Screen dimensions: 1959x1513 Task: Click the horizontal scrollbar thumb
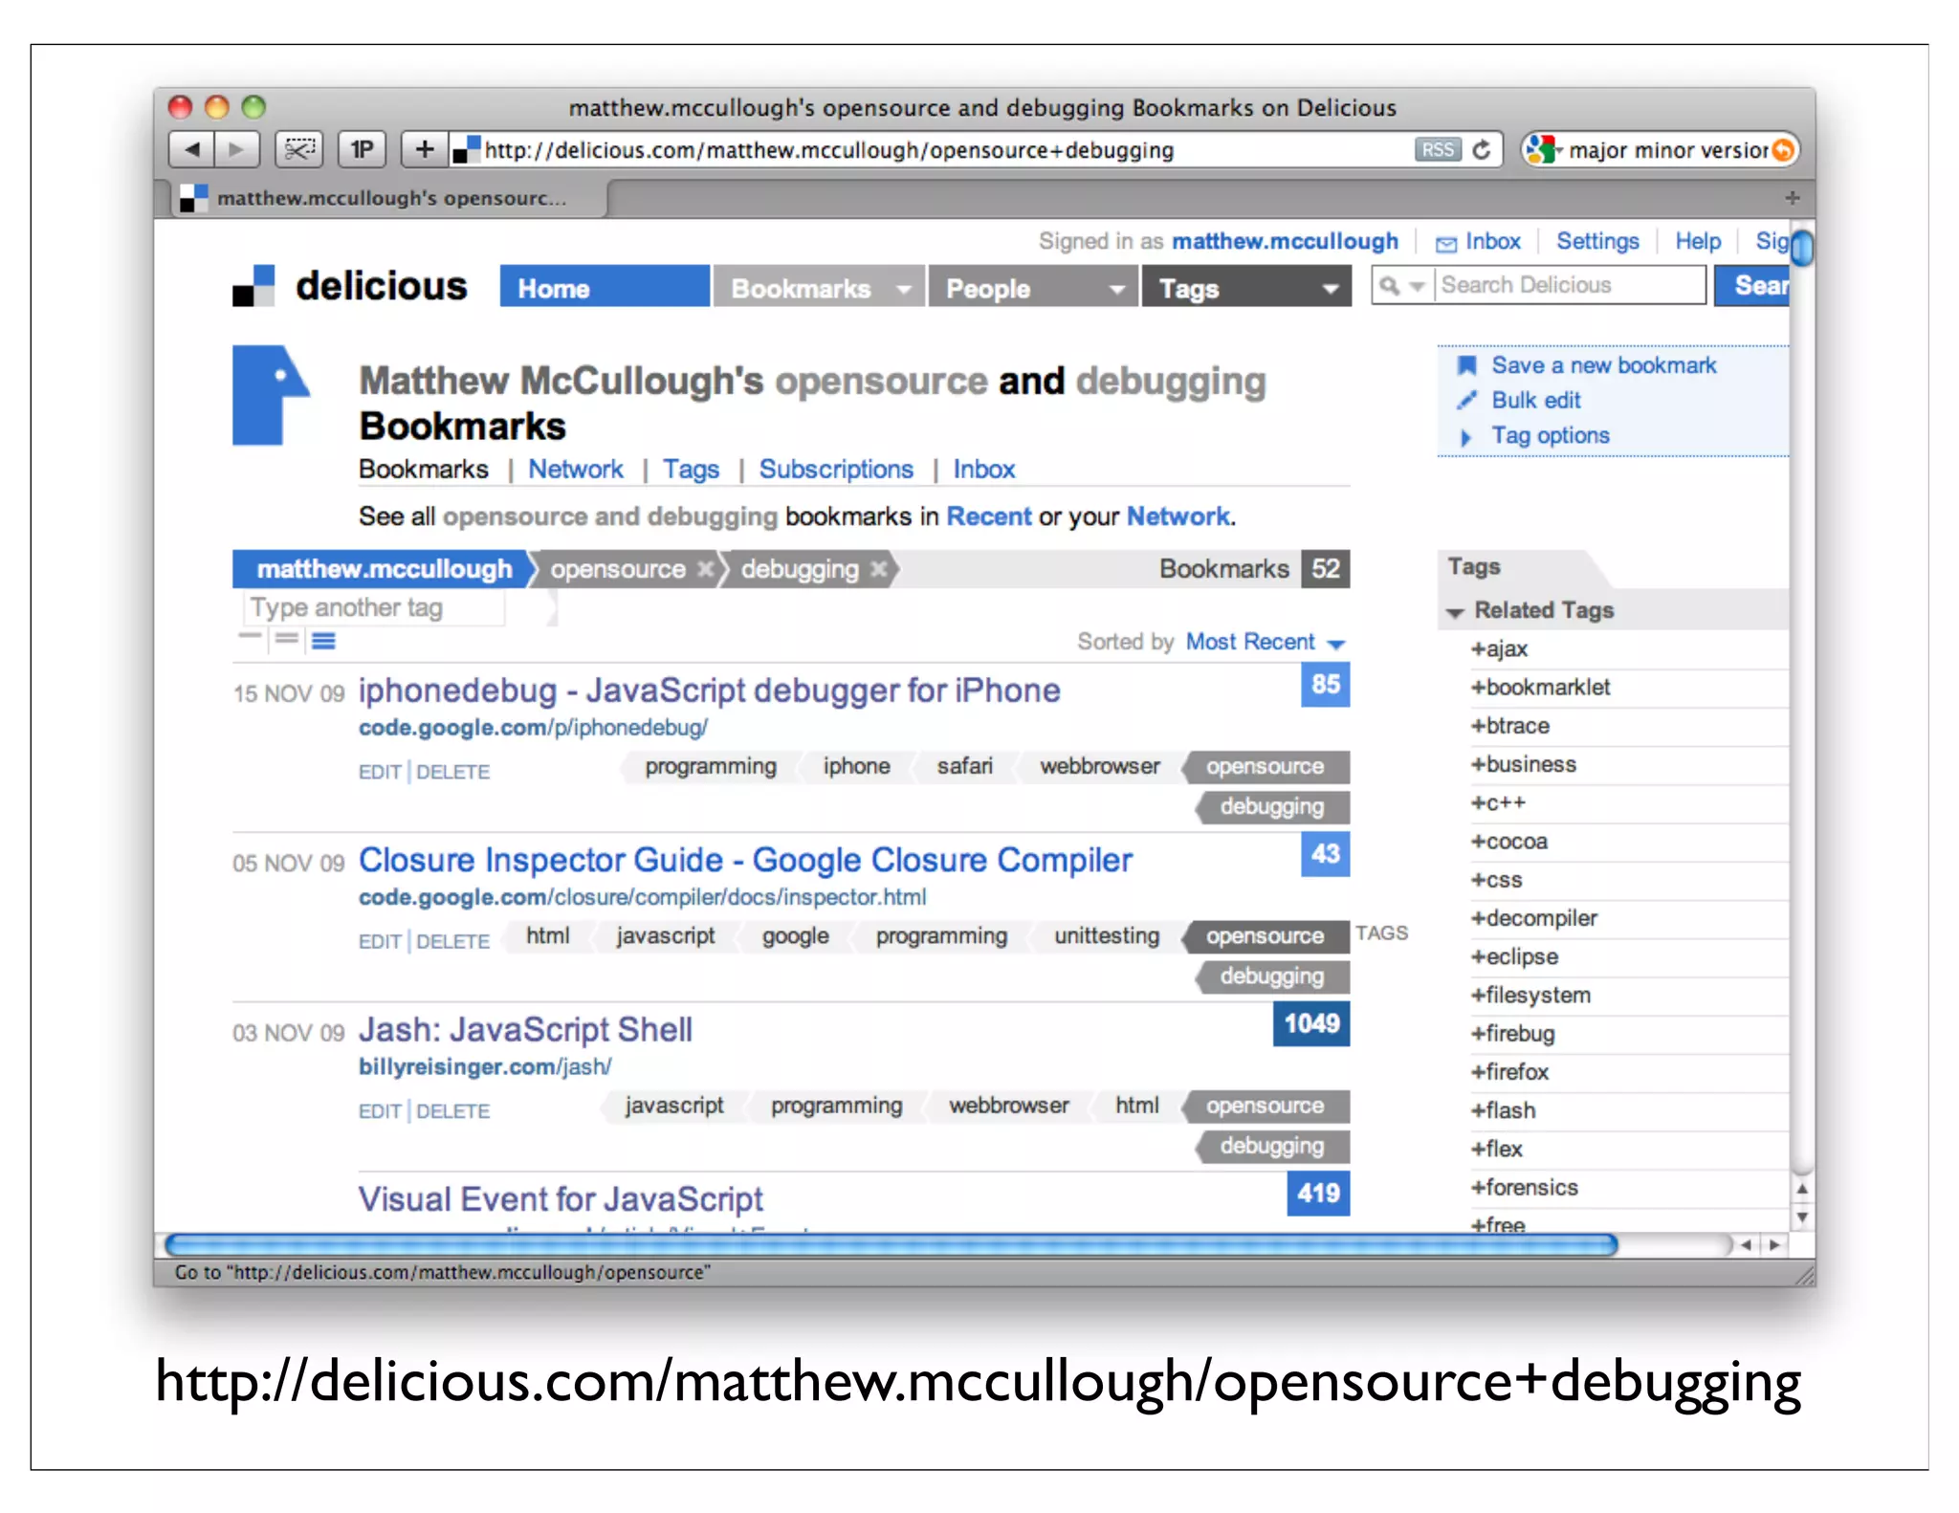point(891,1245)
